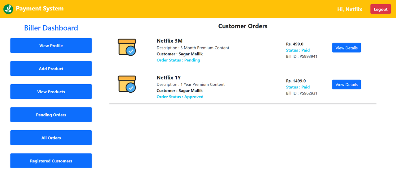Click description 3 Month Premium Content

[x=193, y=48]
